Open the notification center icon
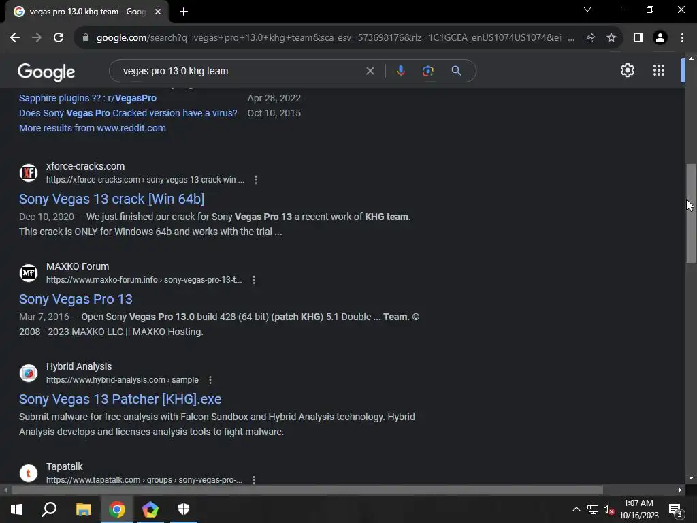 point(675,511)
